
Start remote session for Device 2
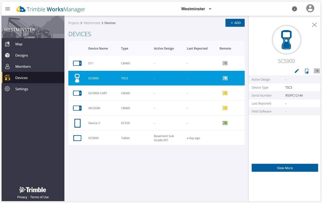(x=225, y=123)
